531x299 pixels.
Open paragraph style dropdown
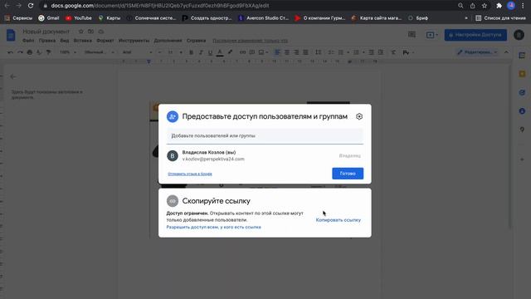click(x=99, y=52)
